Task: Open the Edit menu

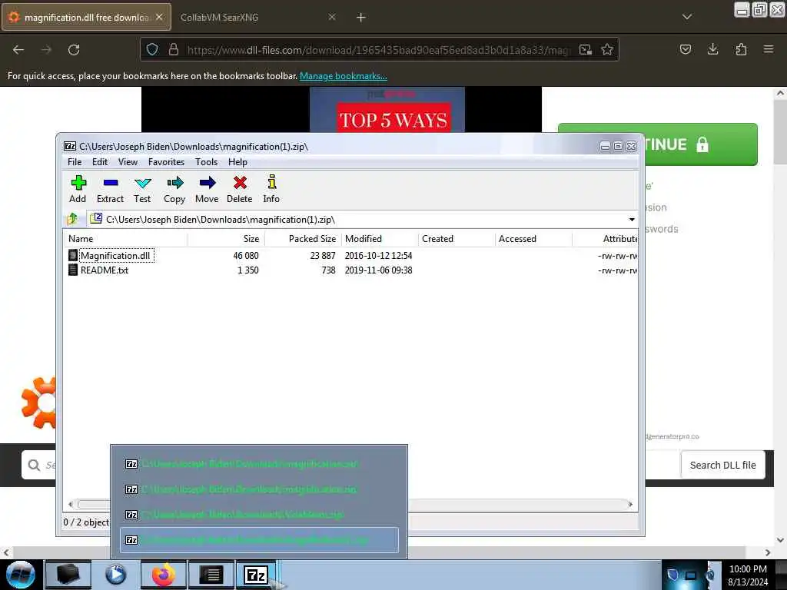Action: 99,161
